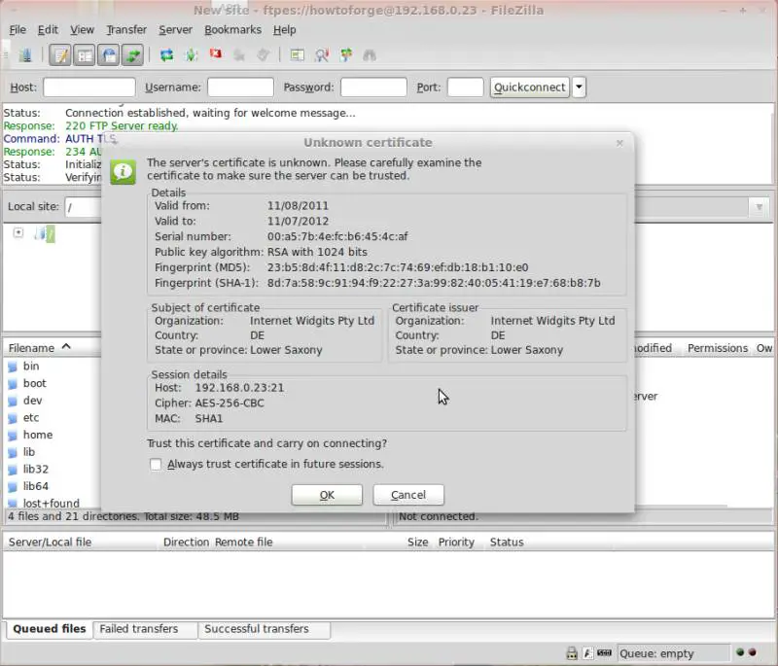Screen dimensions: 778x666
Task: Toggle the directory comparison icon
Action: [x=322, y=55]
